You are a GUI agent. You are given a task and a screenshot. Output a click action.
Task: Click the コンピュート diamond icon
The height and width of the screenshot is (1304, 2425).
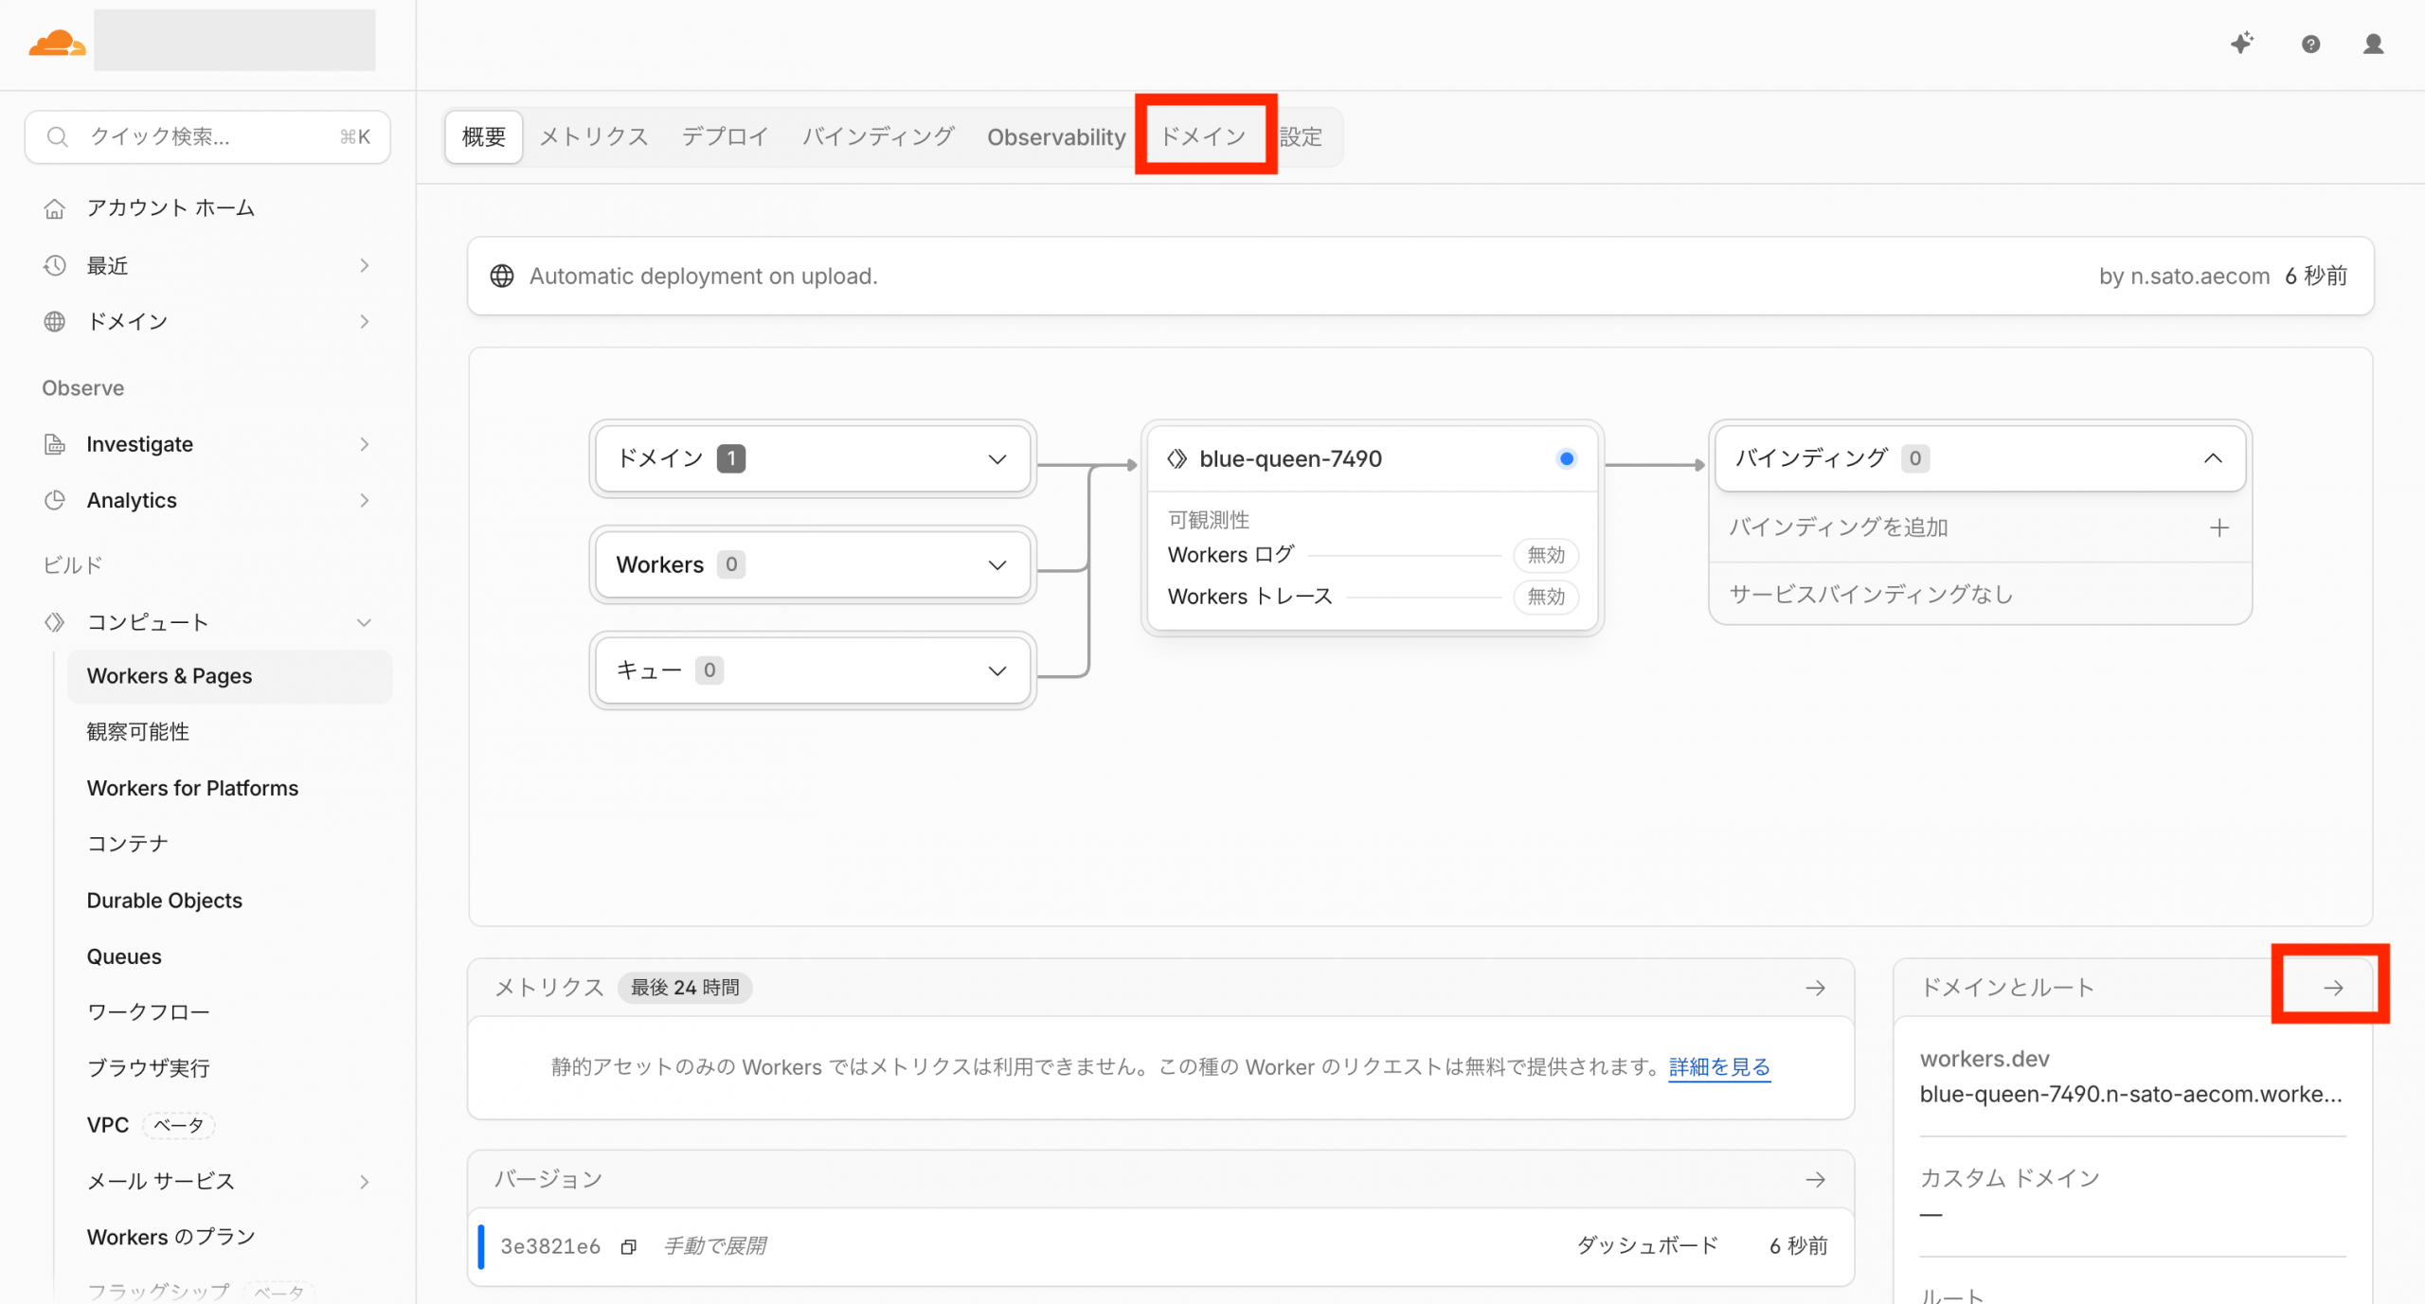click(x=54, y=622)
